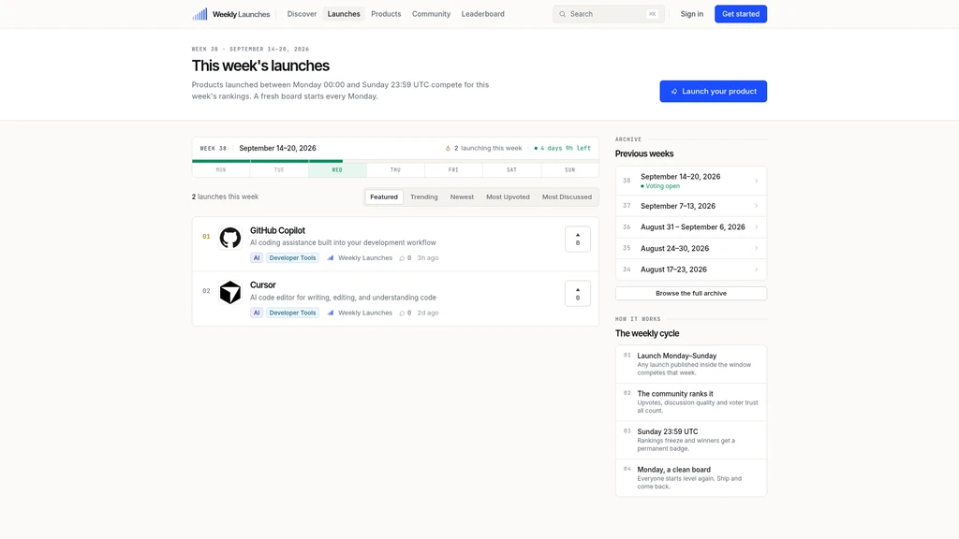Click the chart icon beside Weekly Launches on Copilot row
The image size is (959, 539).
(331, 258)
